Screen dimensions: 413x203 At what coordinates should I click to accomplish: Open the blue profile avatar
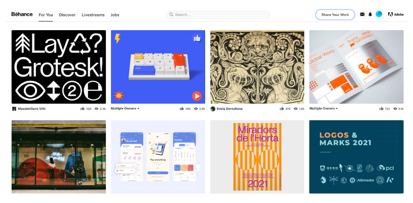(x=379, y=14)
